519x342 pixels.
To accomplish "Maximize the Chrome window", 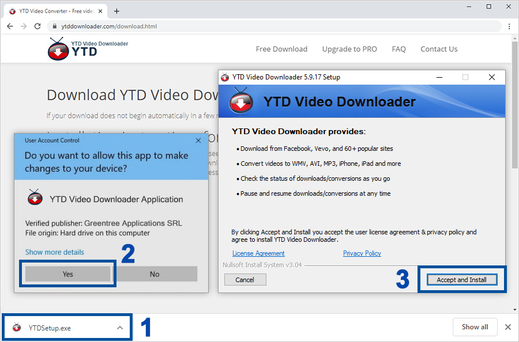I will (x=489, y=6).
